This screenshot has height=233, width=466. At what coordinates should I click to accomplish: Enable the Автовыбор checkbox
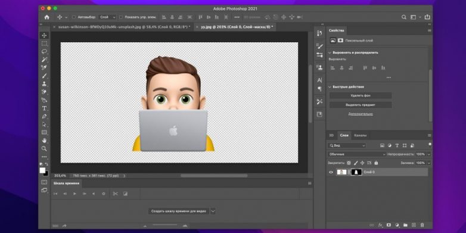point(74,17)
